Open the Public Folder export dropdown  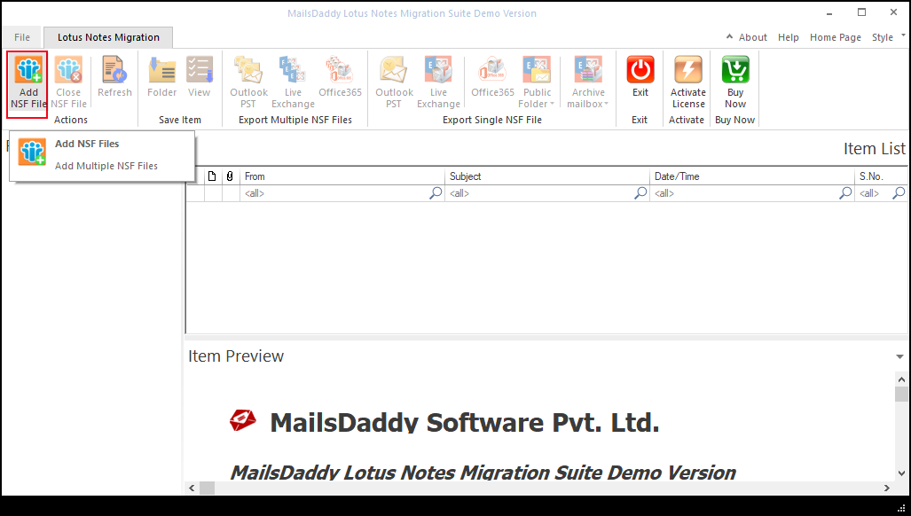click(537, 83)
